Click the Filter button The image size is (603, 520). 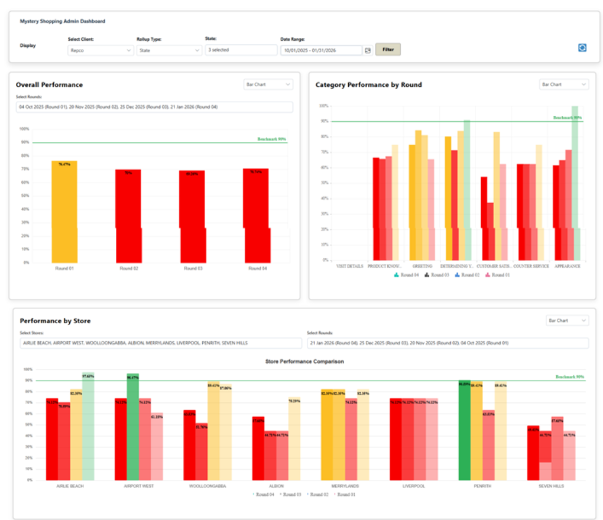pos(388,50)
